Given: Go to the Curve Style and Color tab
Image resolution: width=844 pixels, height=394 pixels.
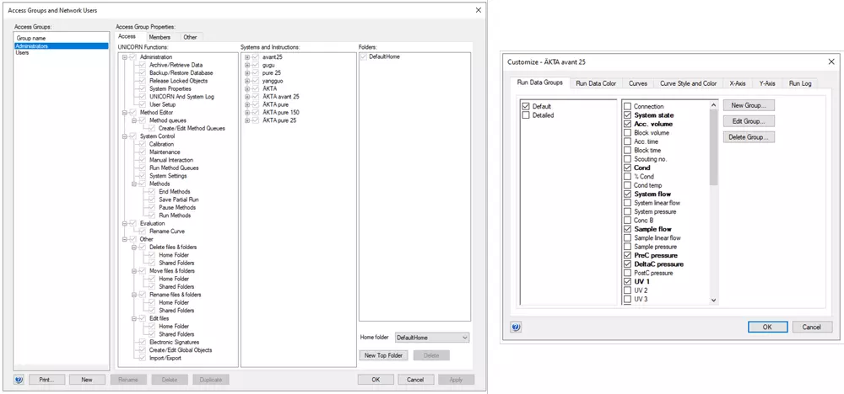Looking at the screenshot, I should [x=688, y=83].
